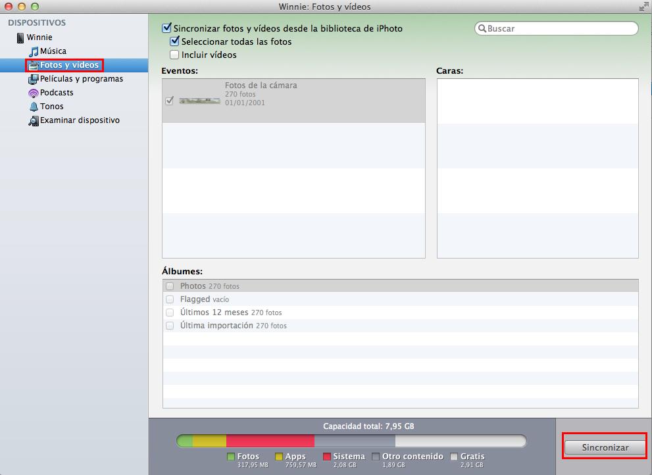Click the Winnie iPhone device icon
Viewport: 652px width, 475px height.
pos(20,37)
